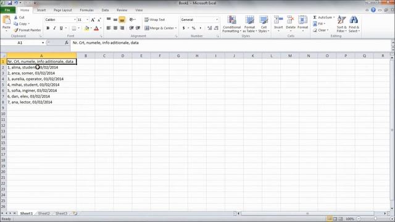Open the Calibri font name dropdown
Image resolution: width=395 pixels, height=222 pixels.
point(75,20)
